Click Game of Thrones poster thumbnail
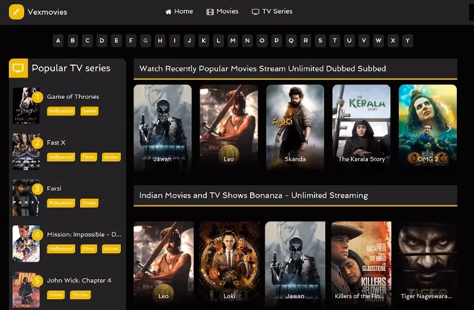Viewport: 474px width, 310px height. pos(26,106)
